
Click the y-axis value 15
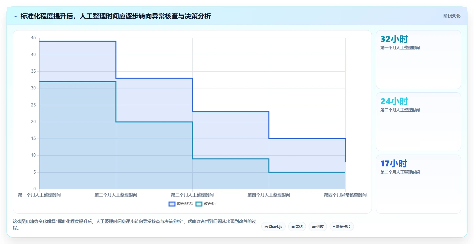pos(33,139)
